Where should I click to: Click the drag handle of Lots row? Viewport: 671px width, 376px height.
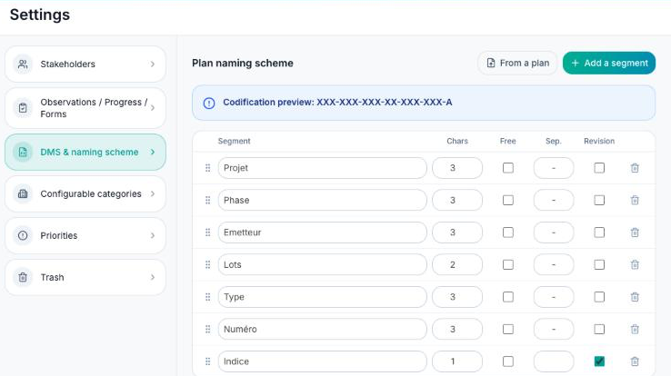(207, 264)
